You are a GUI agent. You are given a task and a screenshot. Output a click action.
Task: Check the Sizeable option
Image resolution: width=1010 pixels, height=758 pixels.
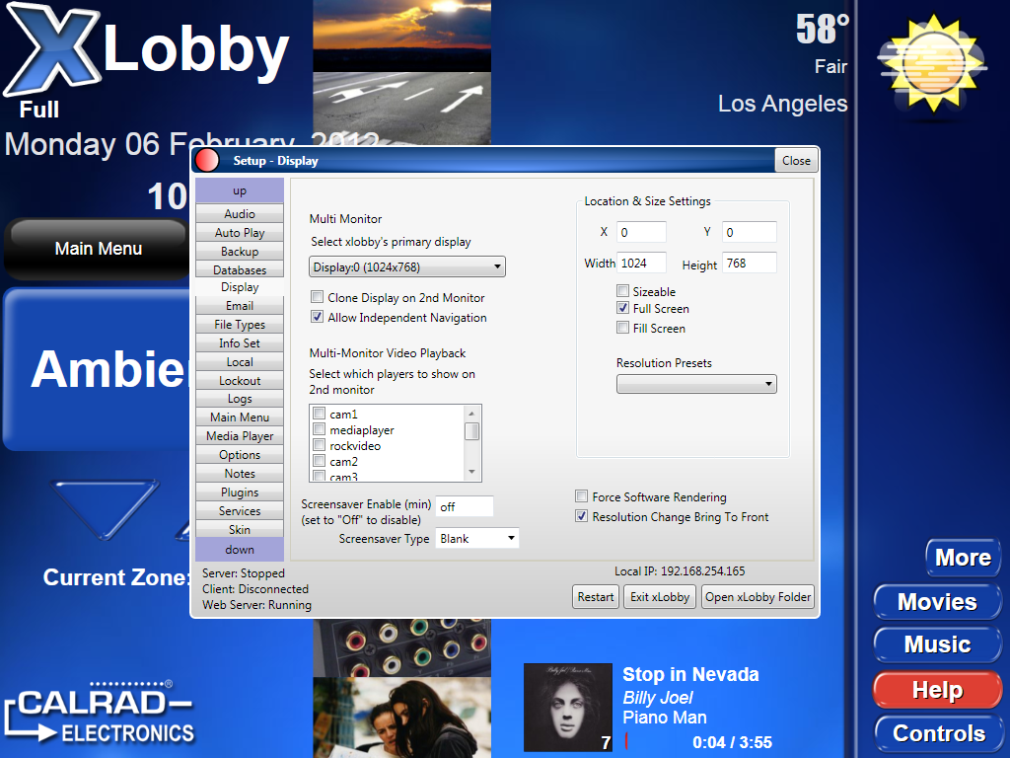click(x=623, y=291)
